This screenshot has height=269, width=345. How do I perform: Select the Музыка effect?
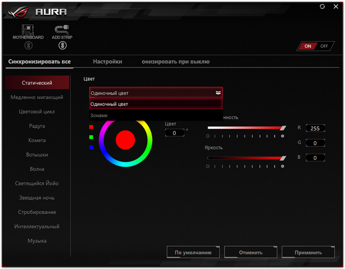coord(37,241)
